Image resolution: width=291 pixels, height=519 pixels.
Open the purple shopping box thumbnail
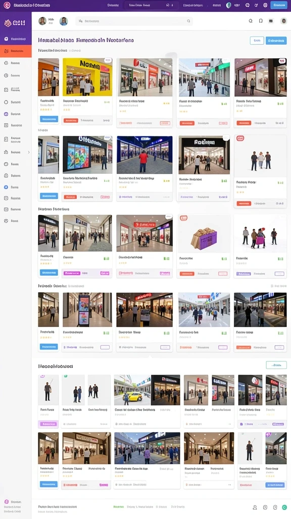coord(204,234)
